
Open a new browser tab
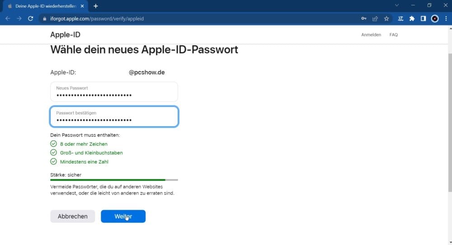pyautogui.click(x=96, y=6)
